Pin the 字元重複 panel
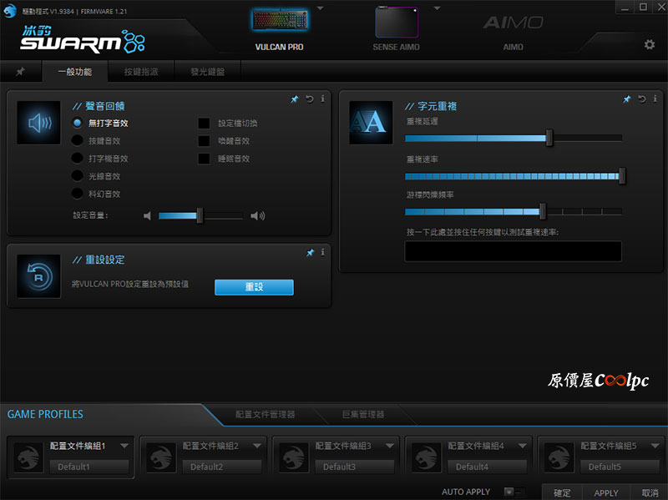Viewport: 668px width, 500px height. coord(627,99)
